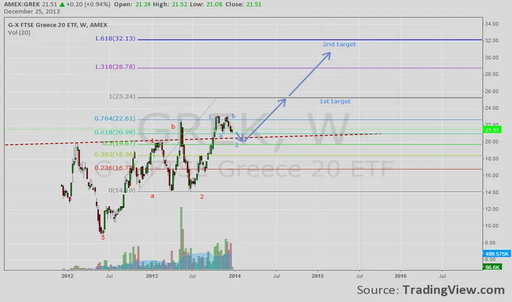Viewport: 512px width, 302px height.
Task: Click the 10.00 price axis label
Action: [492, 226]
